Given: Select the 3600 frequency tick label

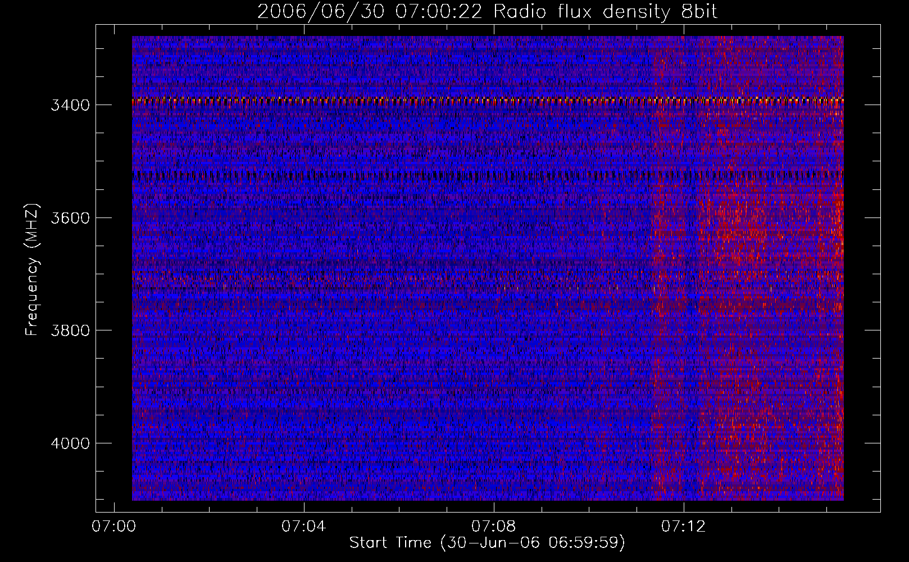Looking at the screenshot, I should pyautogui.click(x=70, y=218).
